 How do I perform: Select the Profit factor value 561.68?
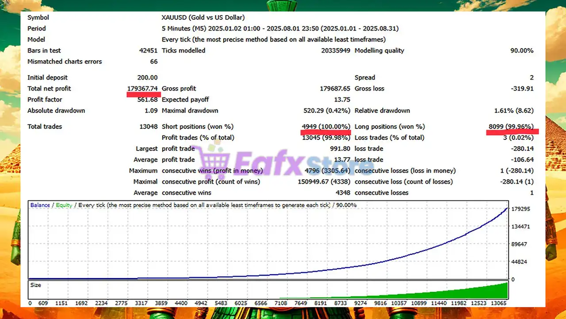[x=147, y=100]
